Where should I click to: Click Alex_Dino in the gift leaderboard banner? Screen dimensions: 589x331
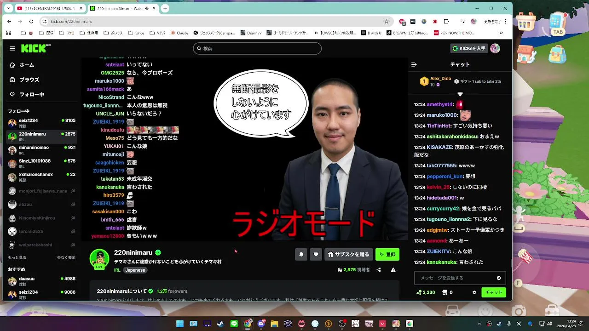click(x=440, y=79)
